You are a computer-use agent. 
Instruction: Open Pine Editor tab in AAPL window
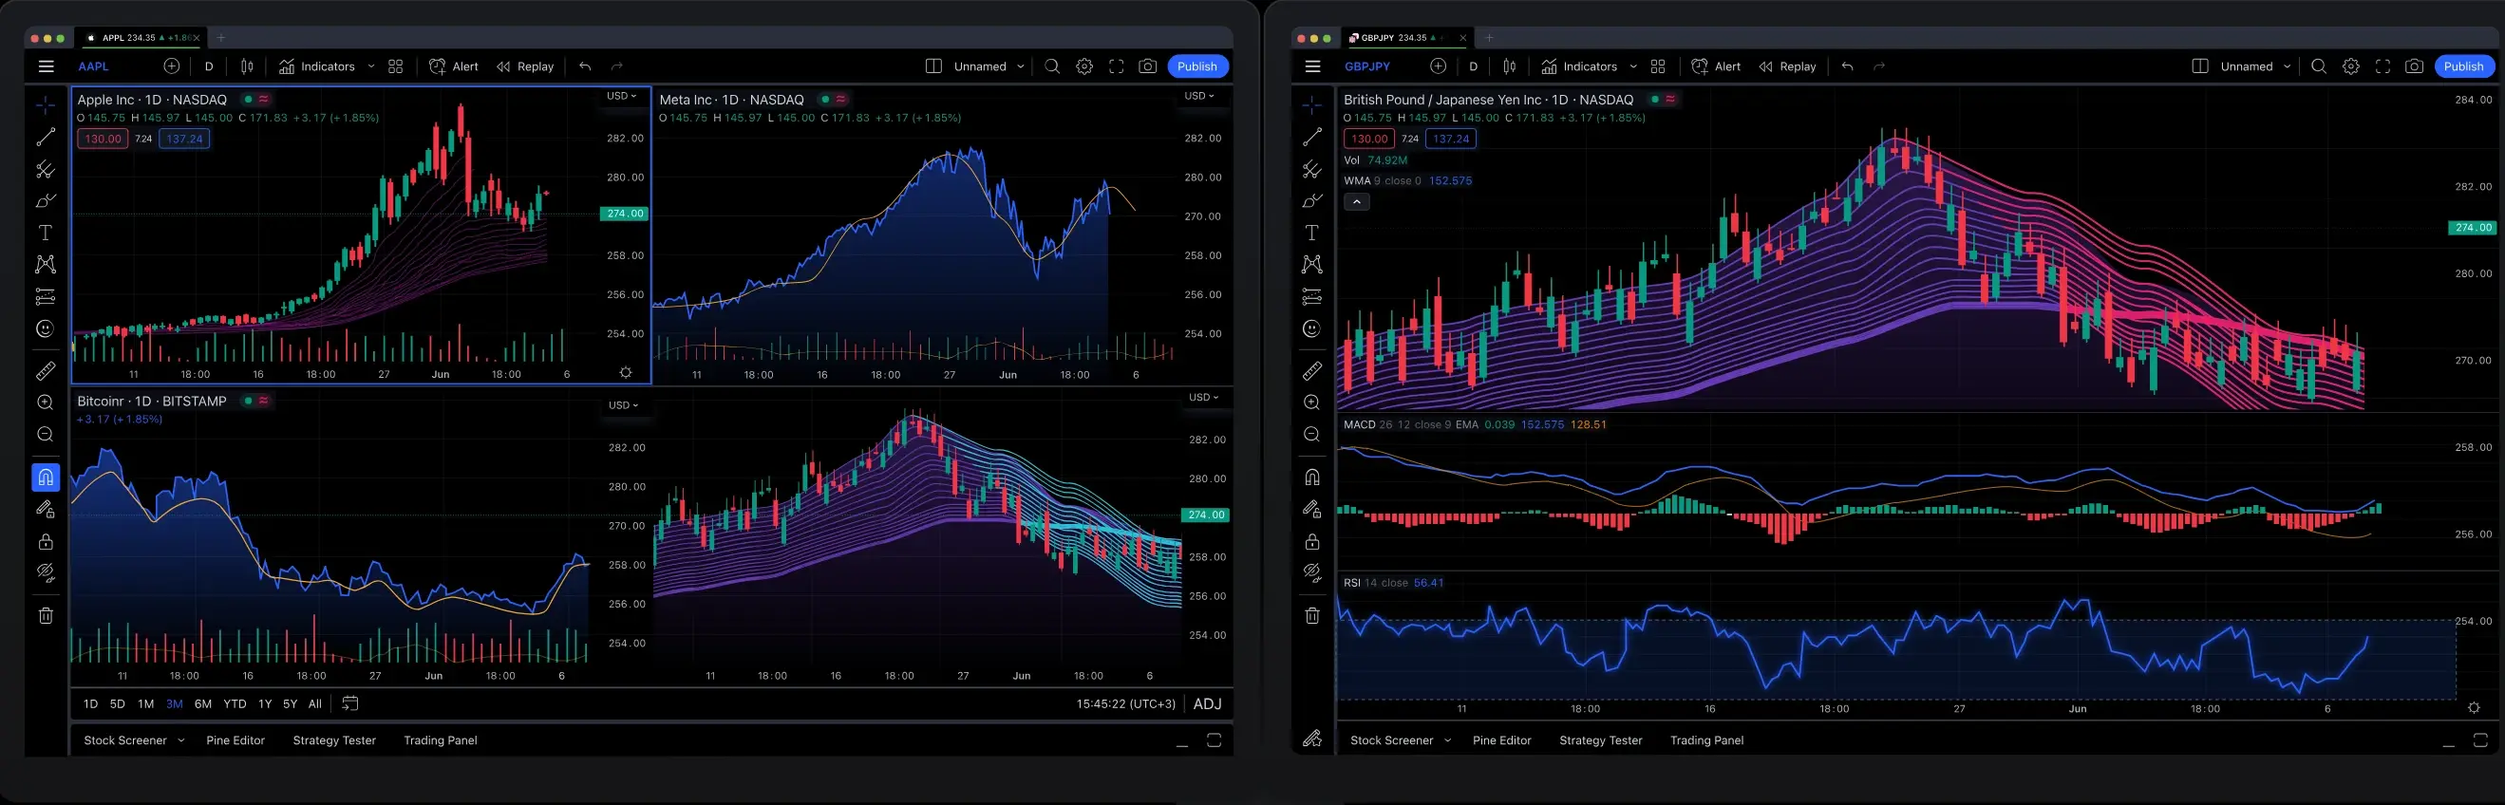(x=235, y=739)
